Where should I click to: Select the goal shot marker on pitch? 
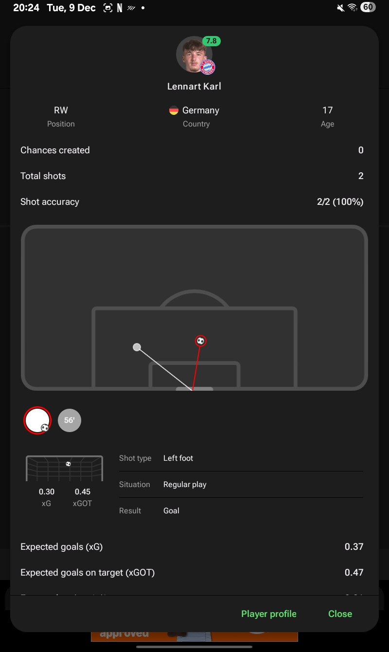click(200, 341)
